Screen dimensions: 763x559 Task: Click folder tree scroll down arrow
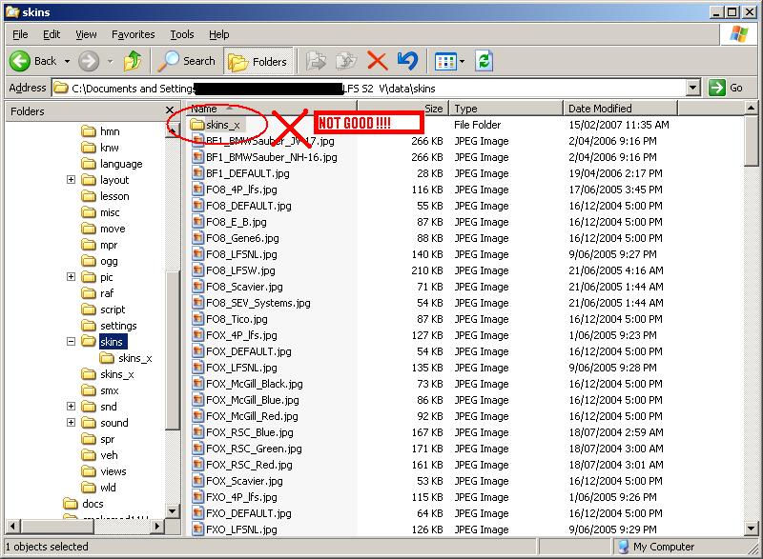coord(173,511)
